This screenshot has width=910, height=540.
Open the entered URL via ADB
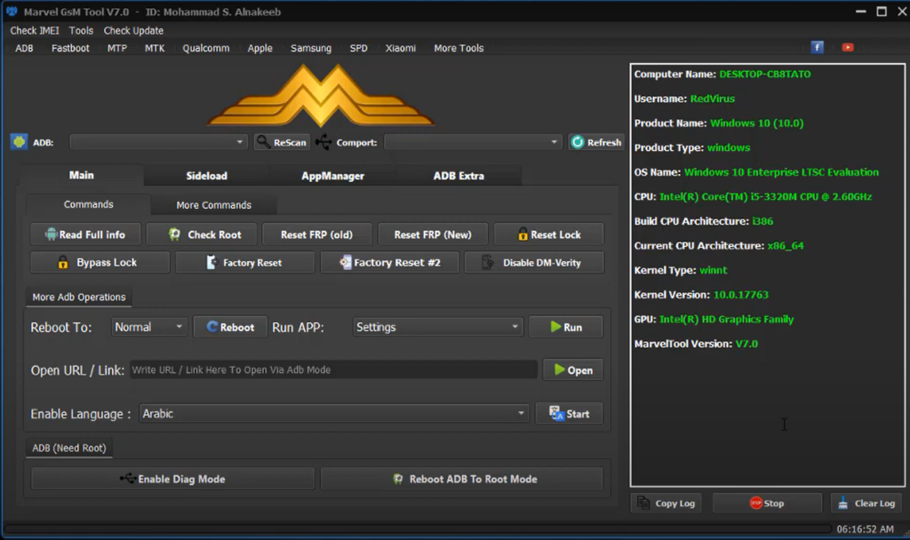click(x=573, y=370)
